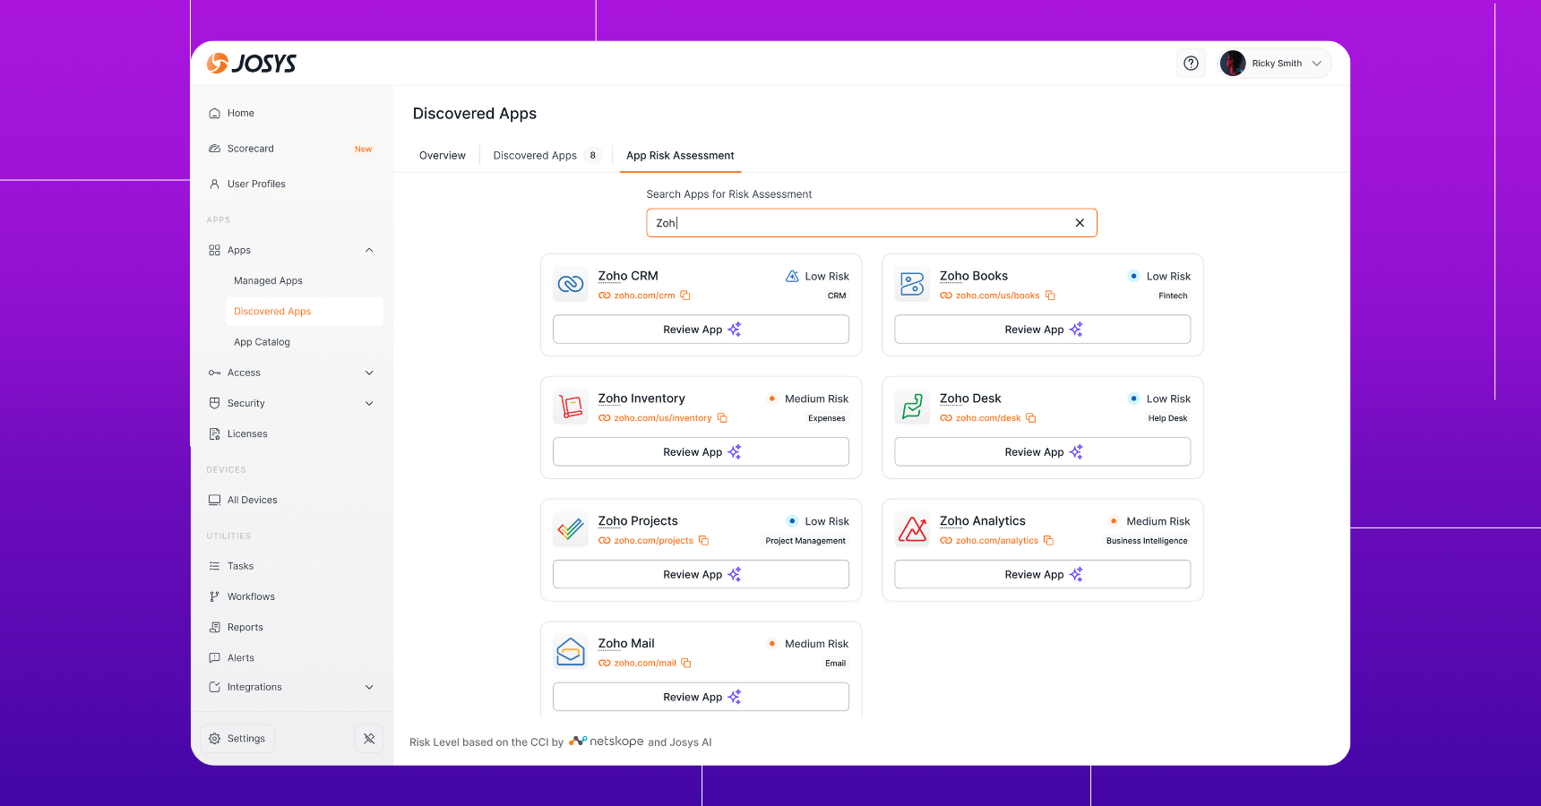Click the Home icon in the sidebar
Viewport: 1541px width, 806px height.
[x=215, y=114]
